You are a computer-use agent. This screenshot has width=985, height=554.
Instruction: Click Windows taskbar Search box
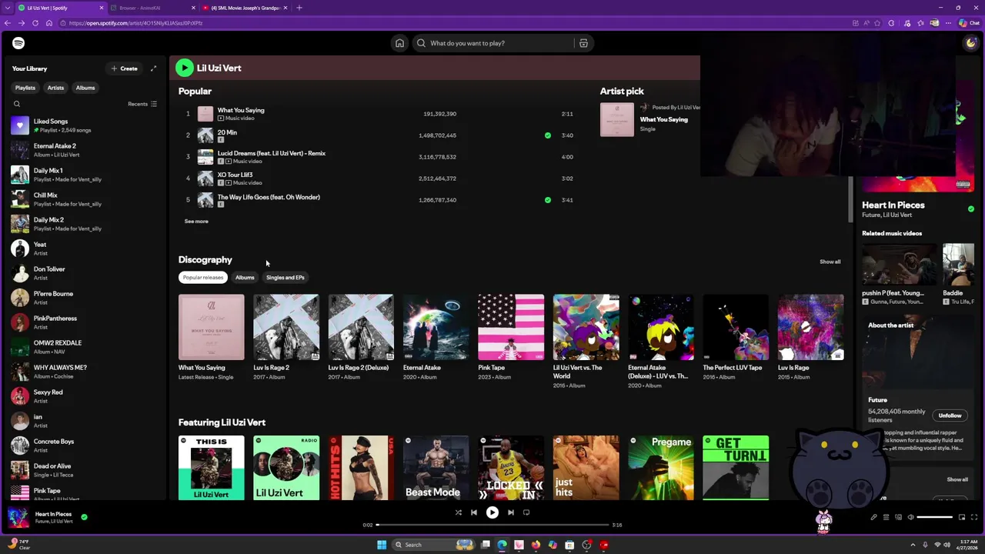point(435,545)
